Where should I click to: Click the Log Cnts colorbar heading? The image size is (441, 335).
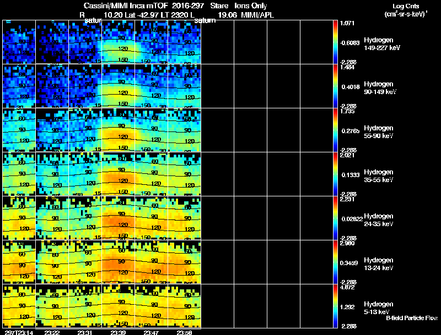click(x=406, y=6)
